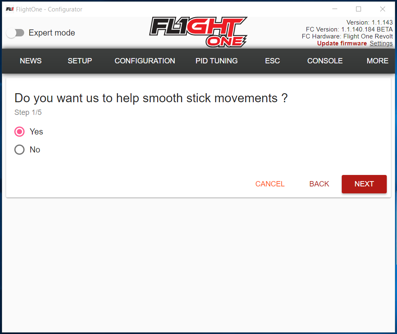Go to the CONFIGURATION tab
The width and height of the screenshot is (397, 334).
[145, 61]
